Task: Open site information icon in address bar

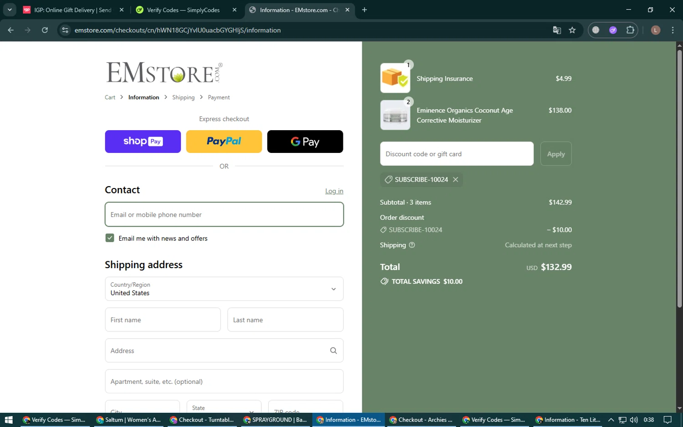Action: 65,30
